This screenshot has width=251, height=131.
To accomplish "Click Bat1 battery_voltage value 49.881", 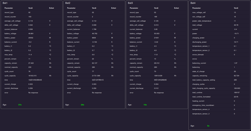I will coord(32,33).
